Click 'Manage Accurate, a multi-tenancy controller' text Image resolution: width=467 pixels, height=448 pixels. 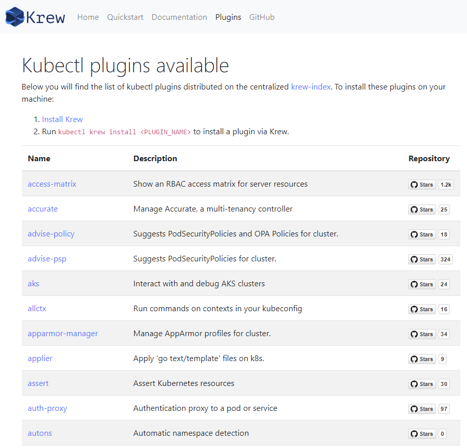click(213, 209)
